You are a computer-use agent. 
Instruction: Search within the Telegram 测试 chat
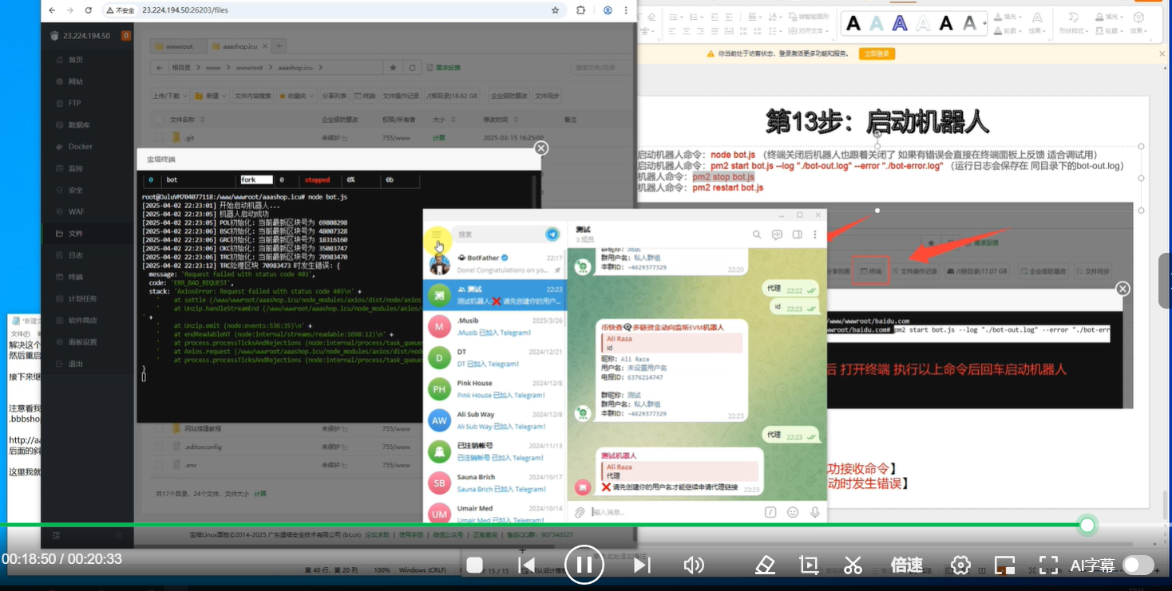click(x=757, y=235)
